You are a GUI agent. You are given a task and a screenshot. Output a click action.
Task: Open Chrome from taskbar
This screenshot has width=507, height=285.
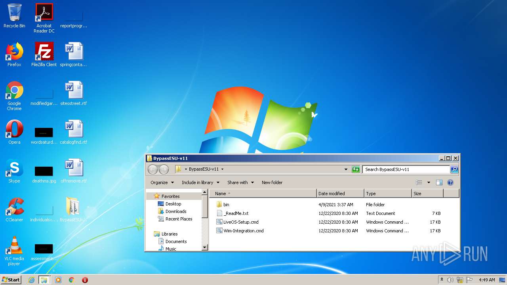pos(72,280)
